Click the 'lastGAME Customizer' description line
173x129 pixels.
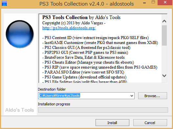click(100, 43)
